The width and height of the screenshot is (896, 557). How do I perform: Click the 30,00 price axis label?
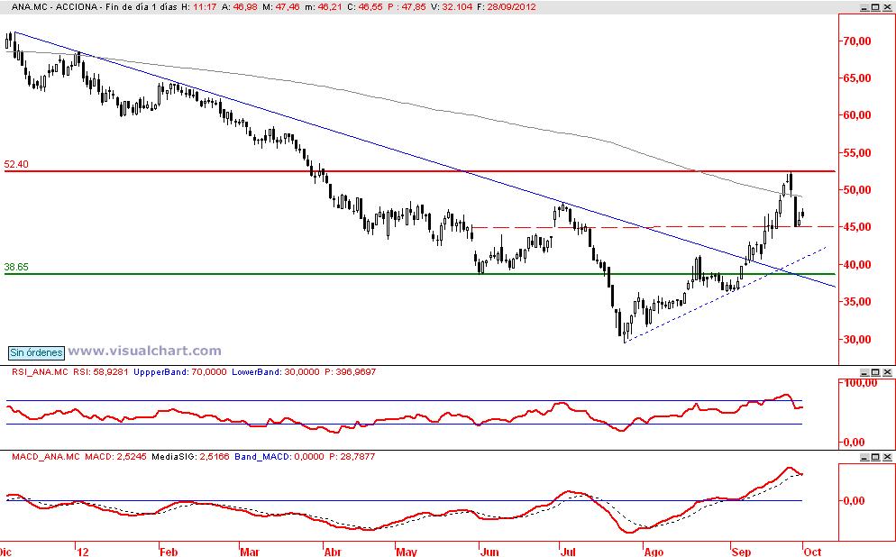[857, 340]
